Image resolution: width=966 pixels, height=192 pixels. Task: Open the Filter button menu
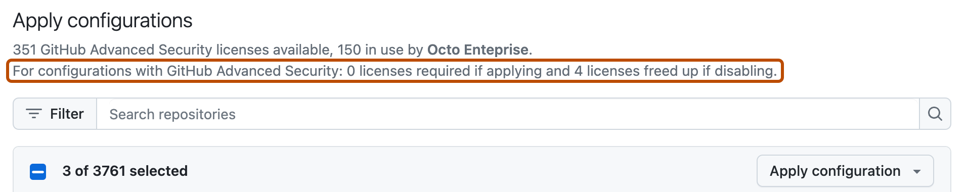(x=55, y=114)
